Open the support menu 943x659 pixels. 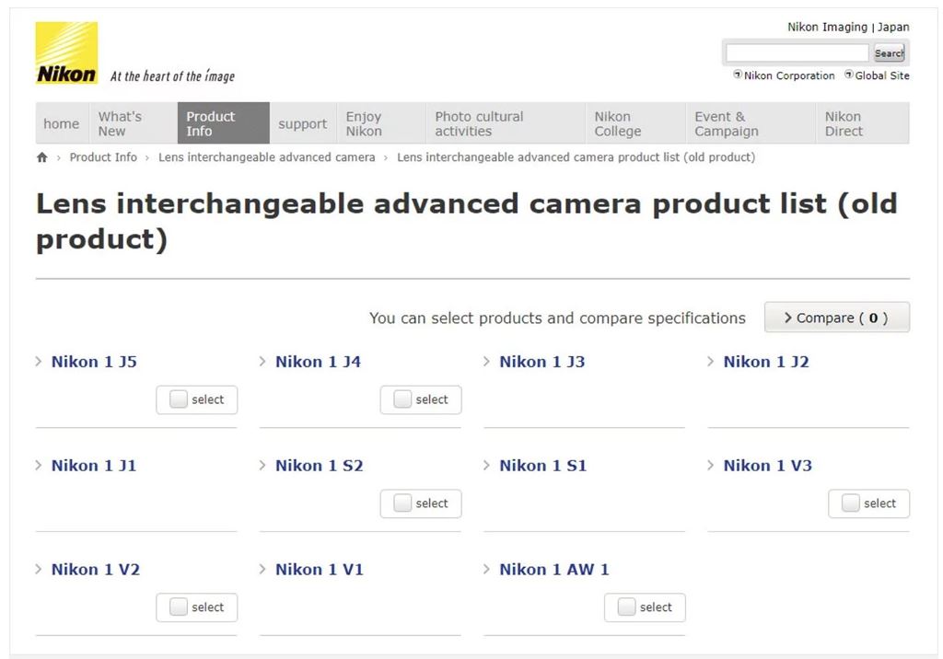click(x=302, y=123)
